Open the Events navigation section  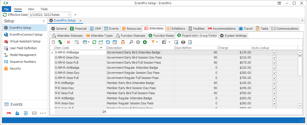24,104
